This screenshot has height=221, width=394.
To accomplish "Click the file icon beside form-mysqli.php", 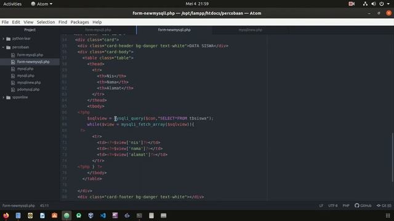I will (13, 55).
